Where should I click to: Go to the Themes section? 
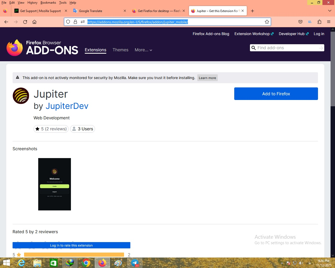tap(120, 50)
